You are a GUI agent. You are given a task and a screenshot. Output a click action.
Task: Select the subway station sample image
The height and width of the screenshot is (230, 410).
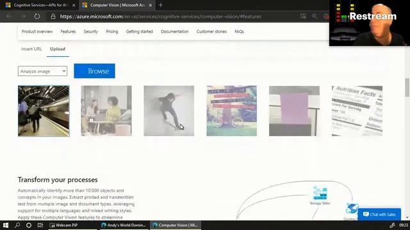[44, 111]
